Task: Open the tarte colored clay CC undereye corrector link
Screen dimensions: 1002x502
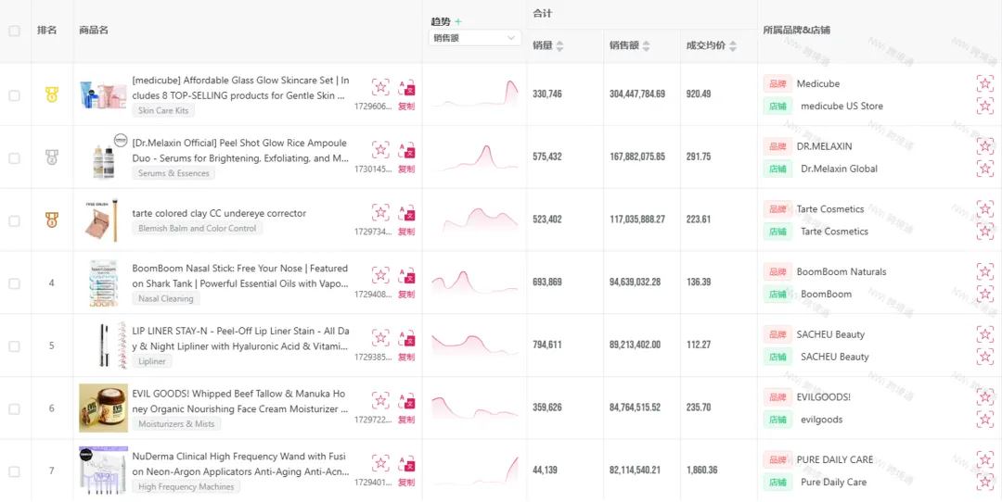Action: (x=219, y=213)
